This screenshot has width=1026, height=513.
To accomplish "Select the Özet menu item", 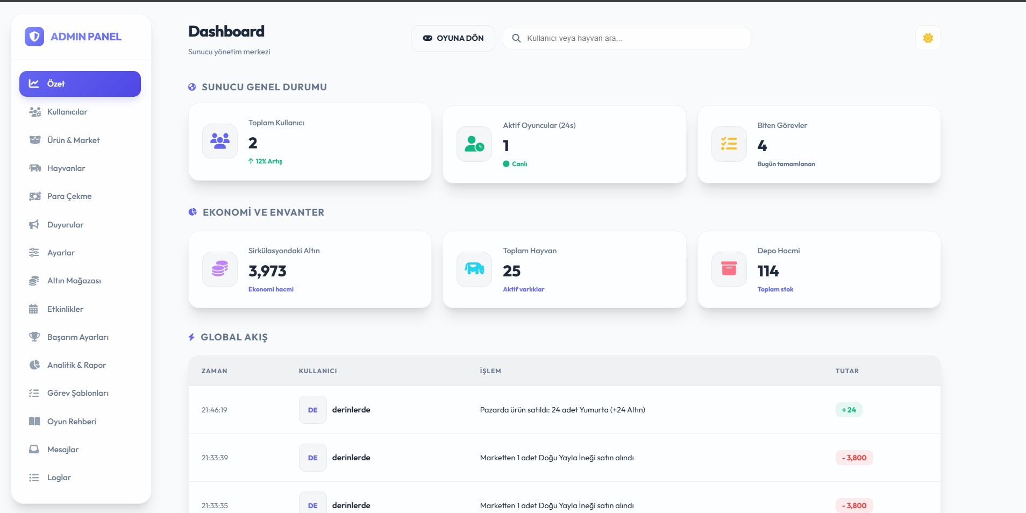I will (x=80, y=84).
